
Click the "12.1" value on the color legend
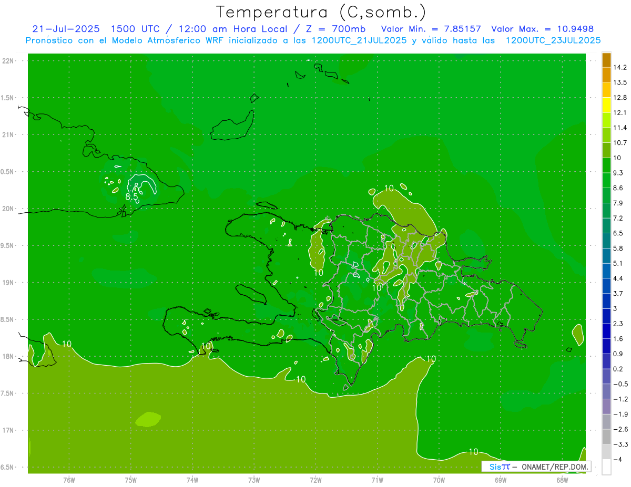click(x=620, y=112)
